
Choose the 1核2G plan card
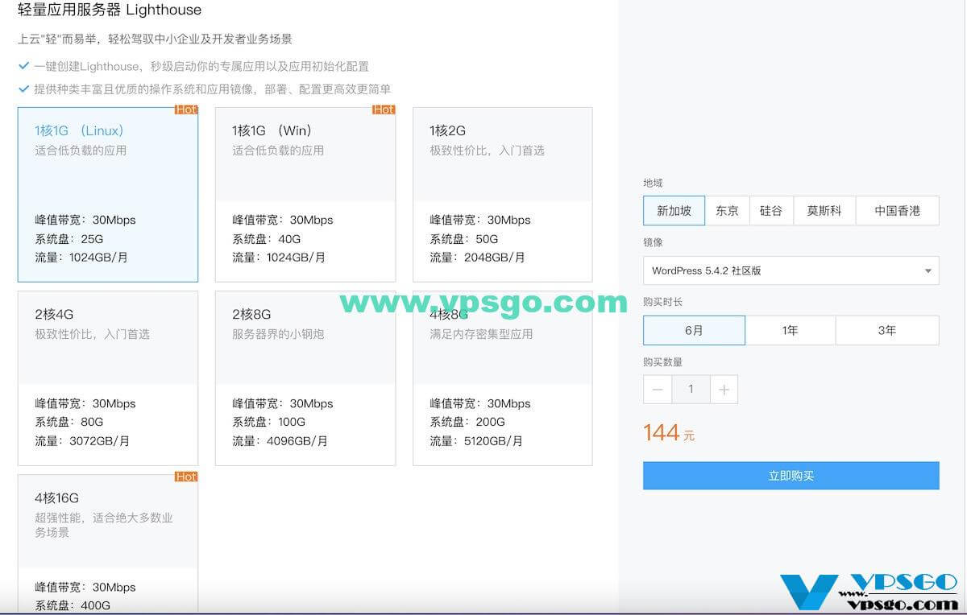(x=503, y=195)
